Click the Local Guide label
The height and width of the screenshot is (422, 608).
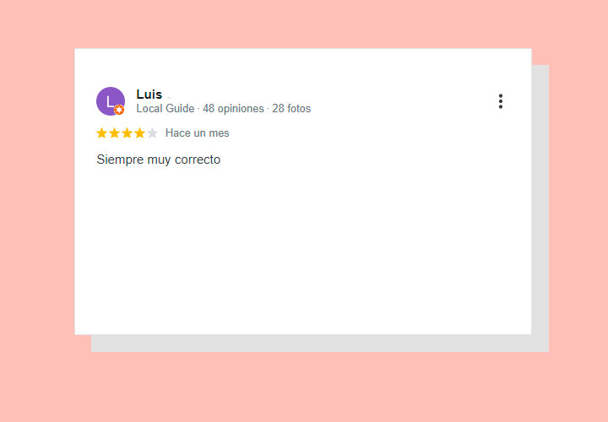coord(166,109)
